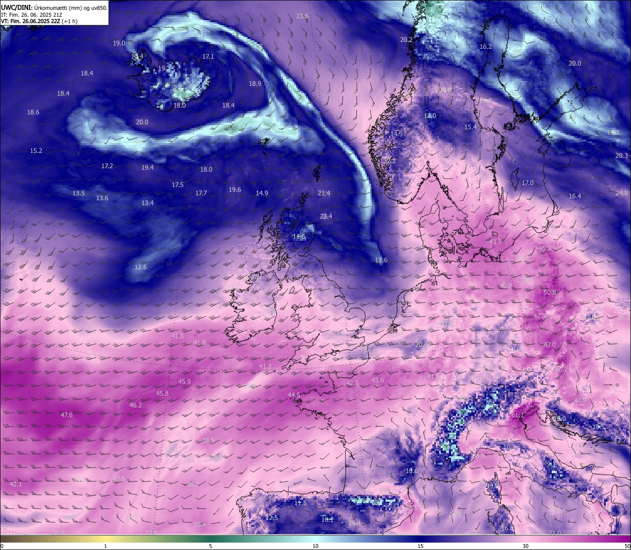Click the 47.6 value in the Atlantic
Image resolution: width=631 pixels, height=550 pixels.
point(67,415)
